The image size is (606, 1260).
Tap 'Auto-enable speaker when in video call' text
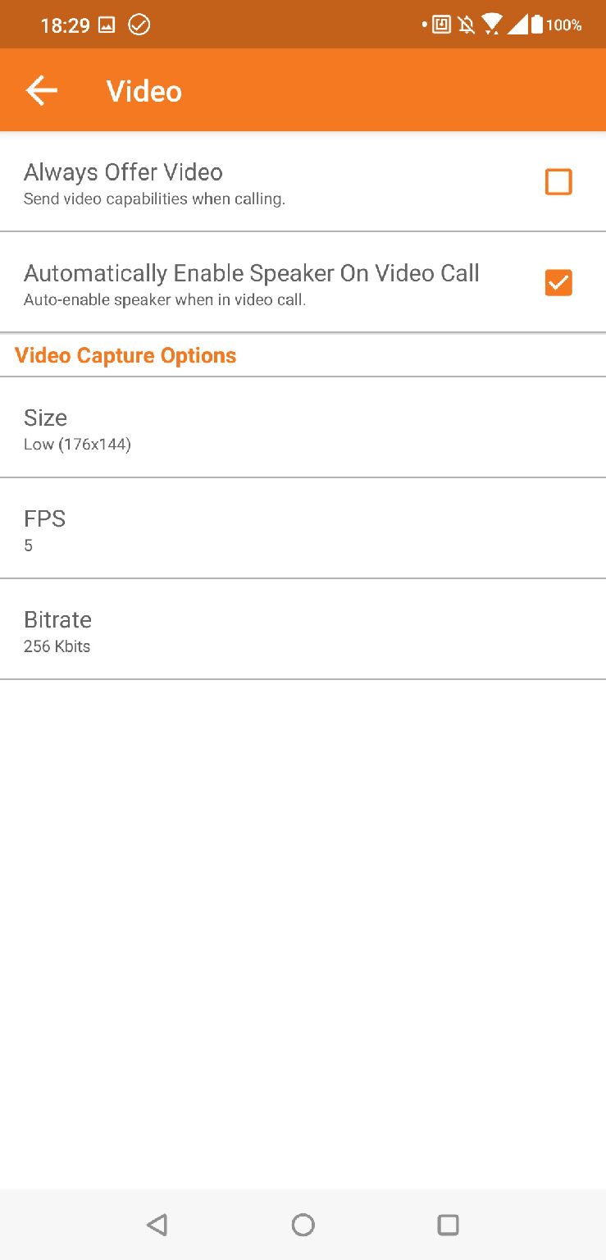pos(164,300)
